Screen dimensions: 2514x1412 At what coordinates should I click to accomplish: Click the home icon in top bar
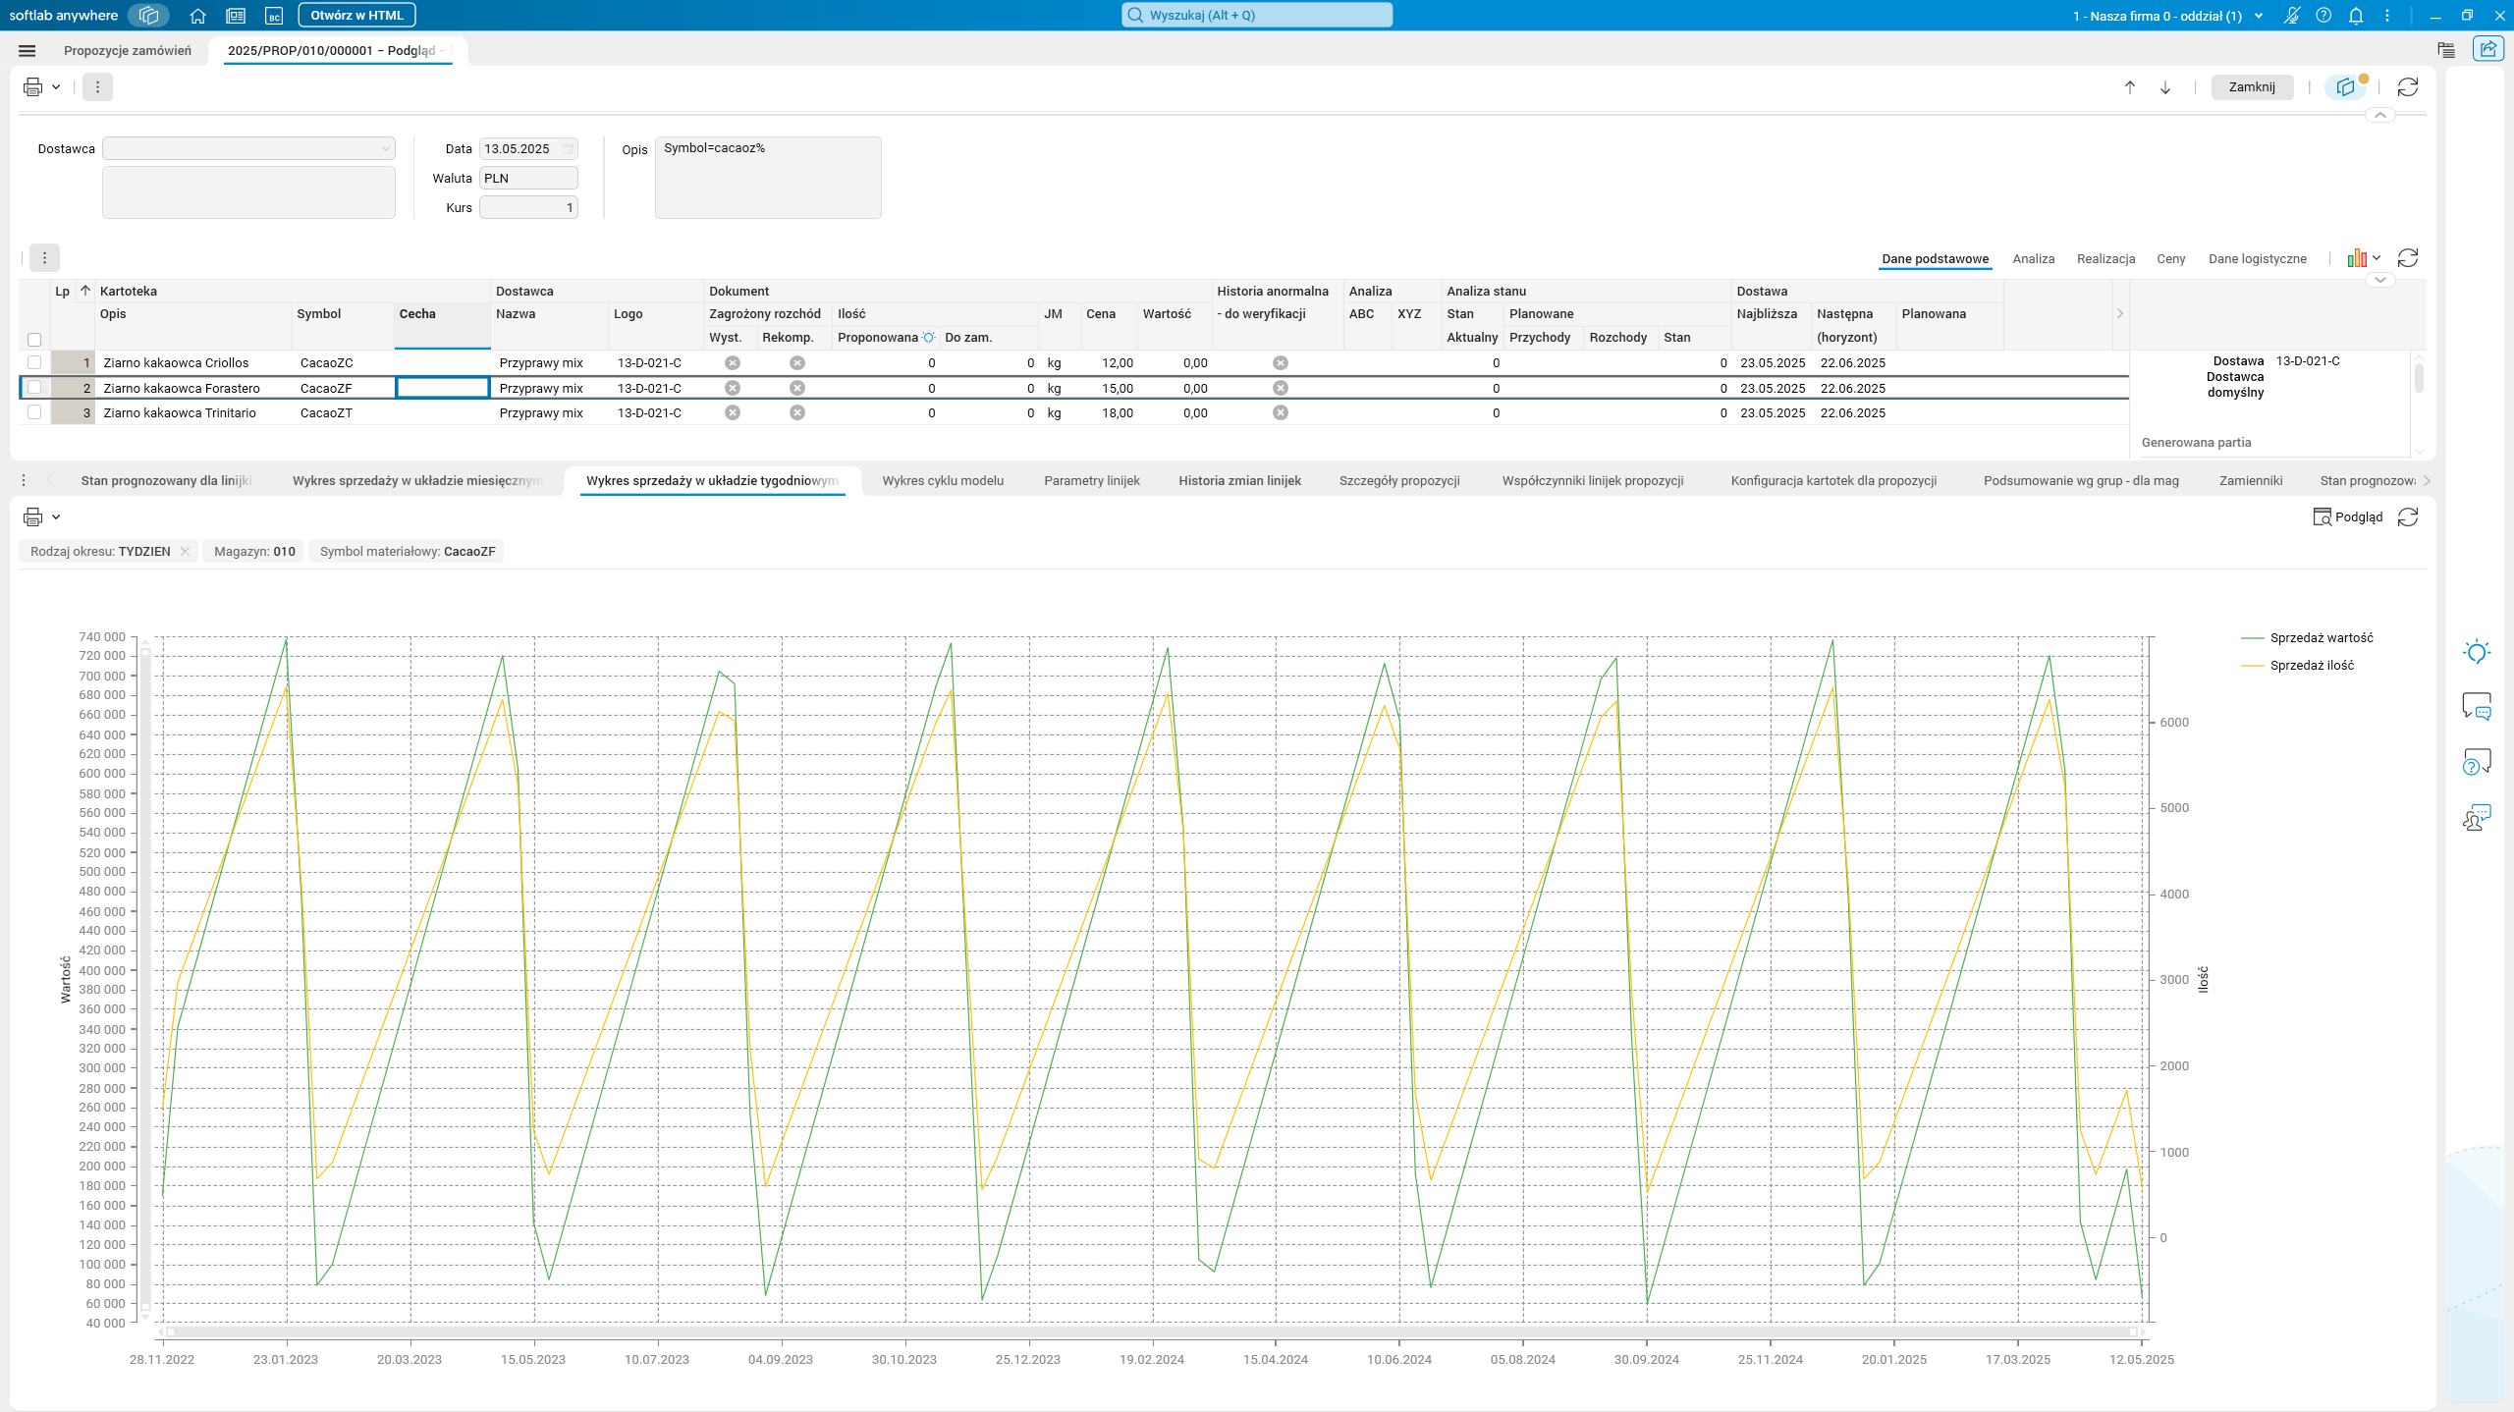[197, 16]
